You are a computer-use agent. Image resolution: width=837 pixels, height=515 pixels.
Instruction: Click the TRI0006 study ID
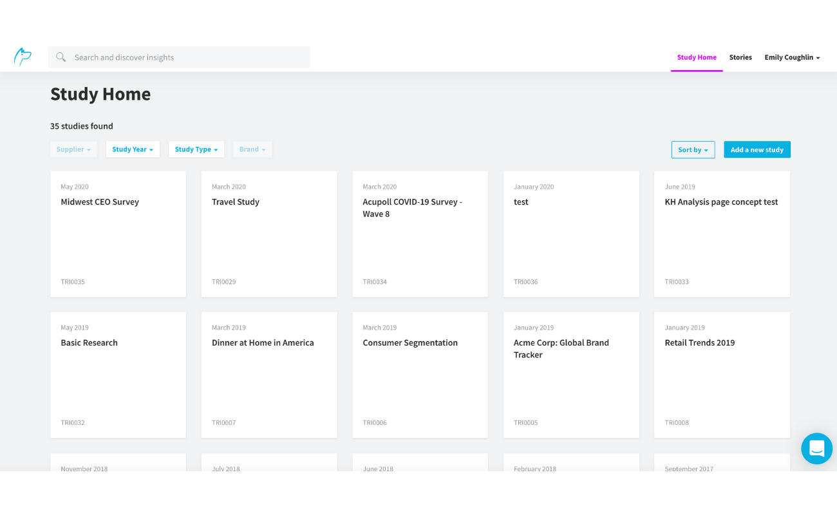pos(375,423)
